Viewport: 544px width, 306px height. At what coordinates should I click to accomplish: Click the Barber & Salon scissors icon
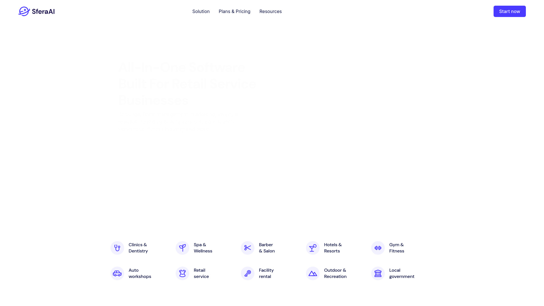(x=247, y=248)
